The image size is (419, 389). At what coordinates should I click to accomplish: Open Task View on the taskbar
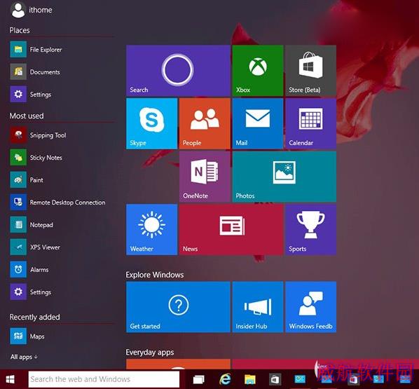coord(199,379)
